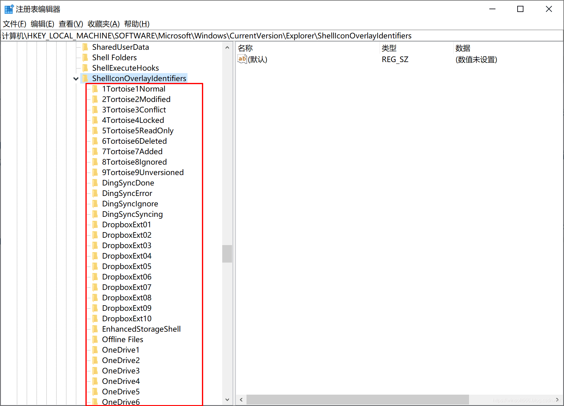Select the Offline Files key

tap(122, 340)
